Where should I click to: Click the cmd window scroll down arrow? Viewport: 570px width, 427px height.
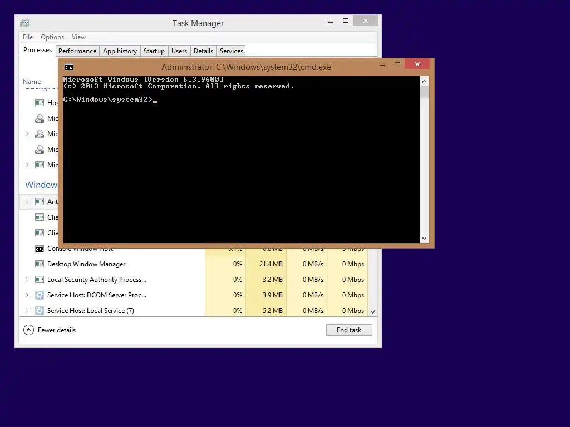[424, 239]
